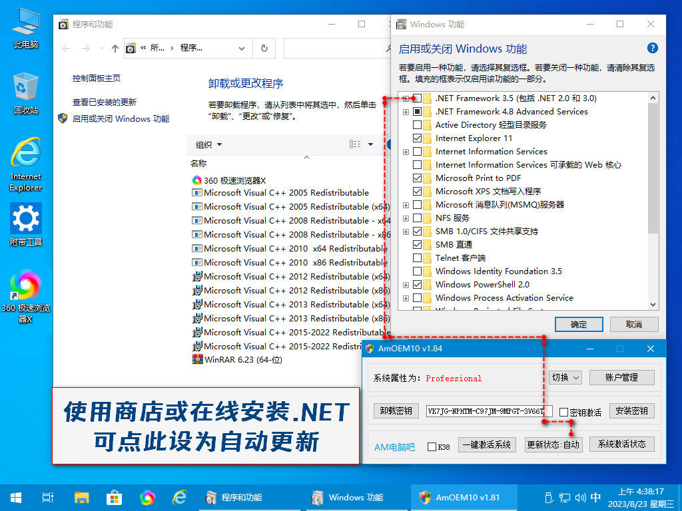Viewport: 682px width, 511px height.
Task: Switch to Windows 功能 taskbar window
Action: [x=356, y=498]
